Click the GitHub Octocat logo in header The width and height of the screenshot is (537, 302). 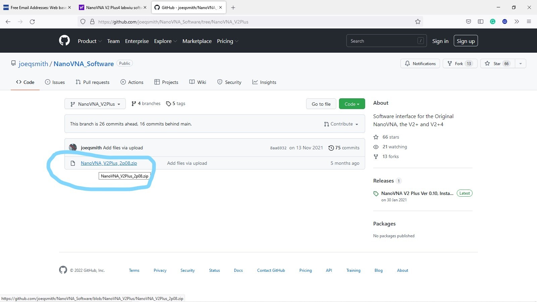click(x=64, y=41)
